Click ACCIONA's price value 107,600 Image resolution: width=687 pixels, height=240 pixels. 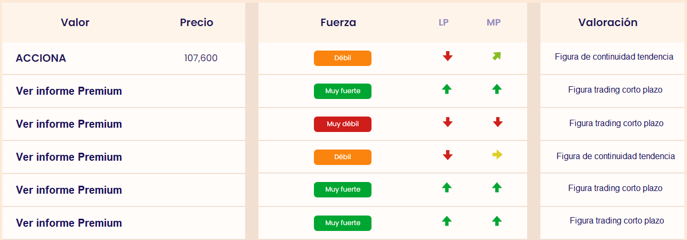coord(201,58)
